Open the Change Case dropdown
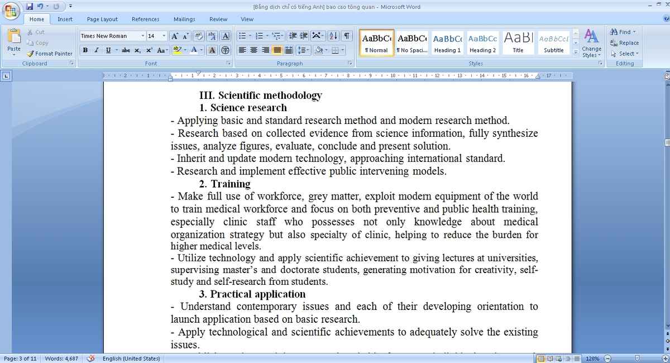The height and width of the screenshot is (363, 670). pos(162,50)
